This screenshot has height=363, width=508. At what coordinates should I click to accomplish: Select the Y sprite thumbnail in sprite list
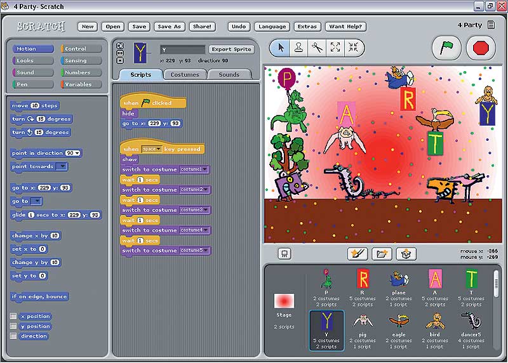tap(326, 330)
